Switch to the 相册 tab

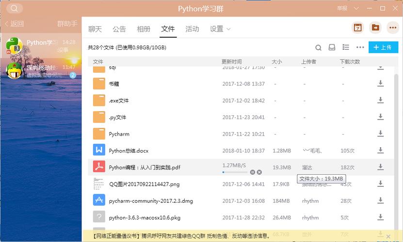point(144,29)
